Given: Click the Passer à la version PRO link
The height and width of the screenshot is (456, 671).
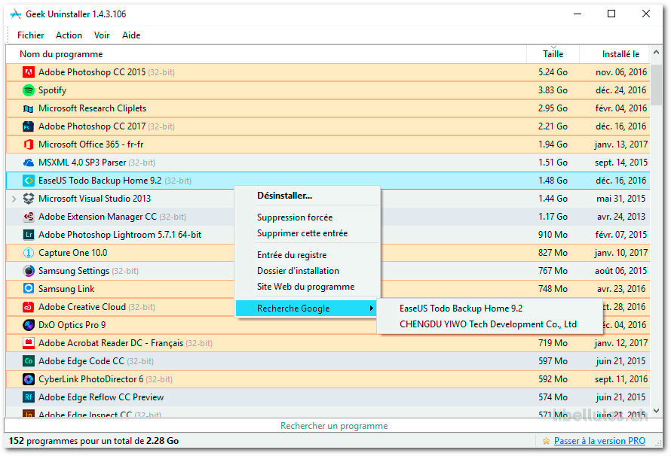Looking at the screenshot, I should tap(599, 441).
